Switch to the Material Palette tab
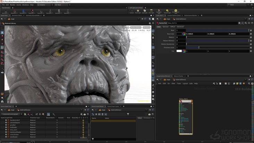 (178, 76)
